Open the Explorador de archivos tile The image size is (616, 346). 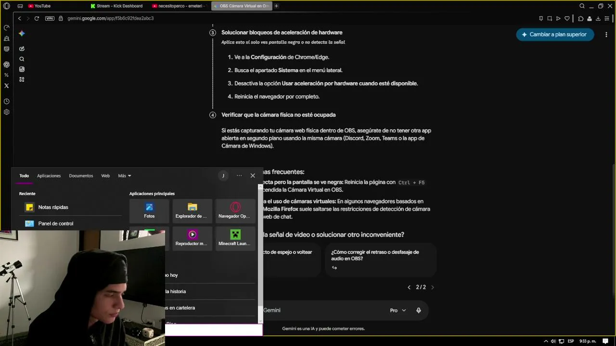point(192,211)
